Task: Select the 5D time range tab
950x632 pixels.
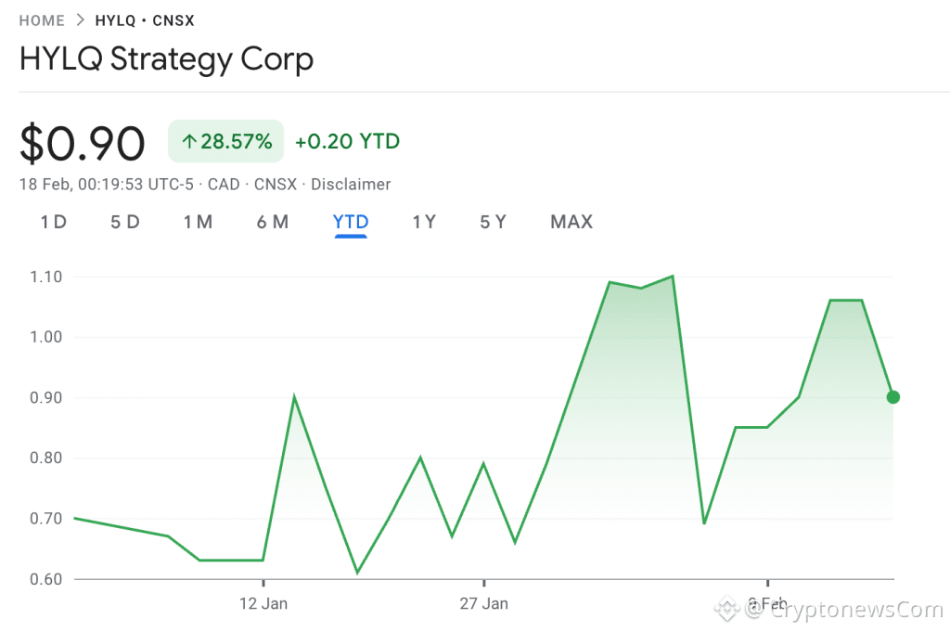Action: [x=125, y=222]
